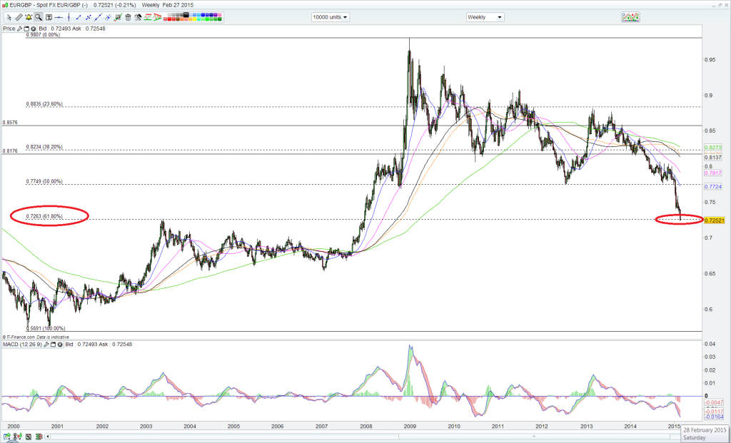Click the 0.7263 (61.80%) Fibonacci label
Viewport: 731px width, 443px height.
pyautogui.click(x=44, y=216)
